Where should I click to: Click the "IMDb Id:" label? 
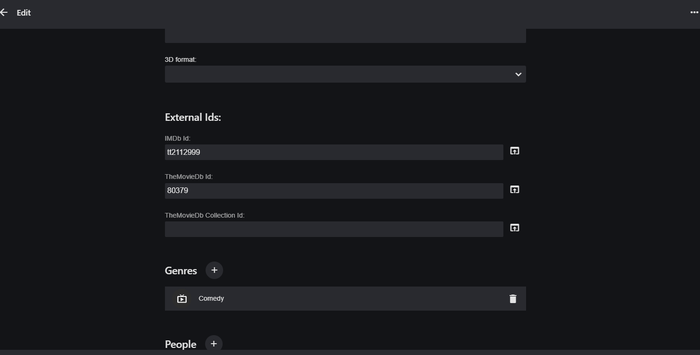[178, 138]
